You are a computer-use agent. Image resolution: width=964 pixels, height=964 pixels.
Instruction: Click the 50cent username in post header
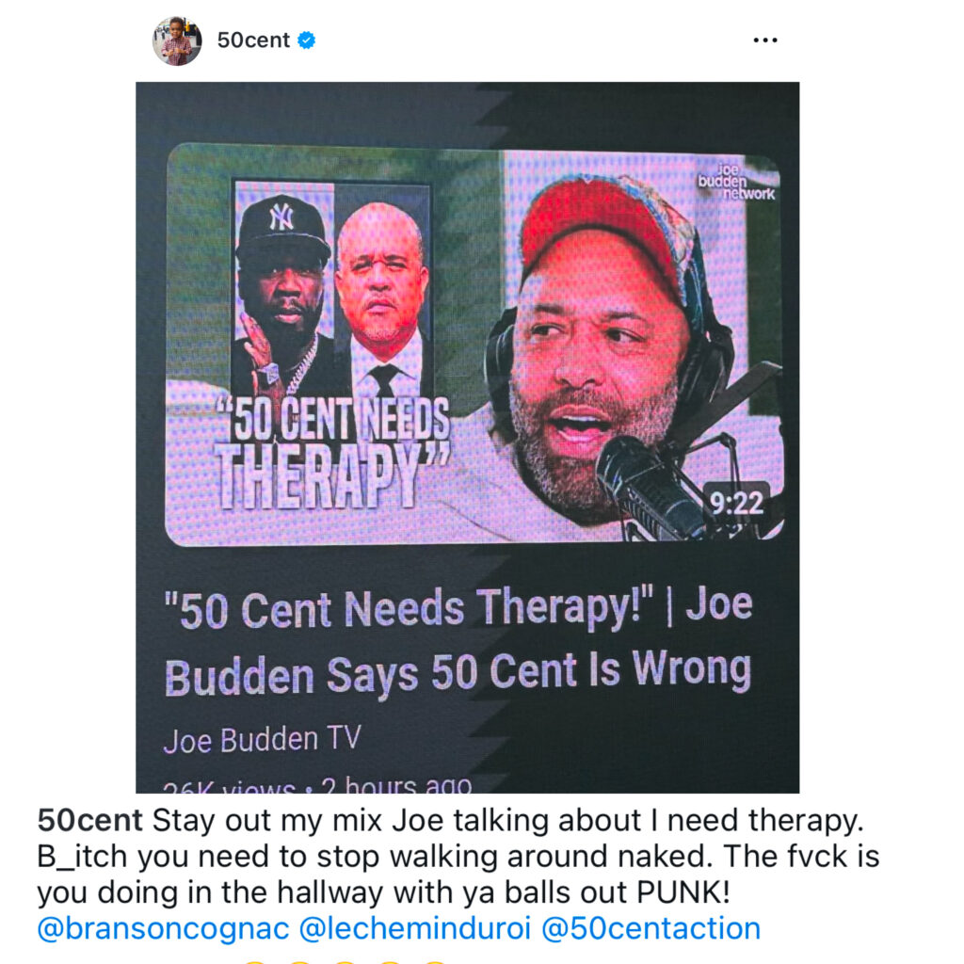pos(253,40)
